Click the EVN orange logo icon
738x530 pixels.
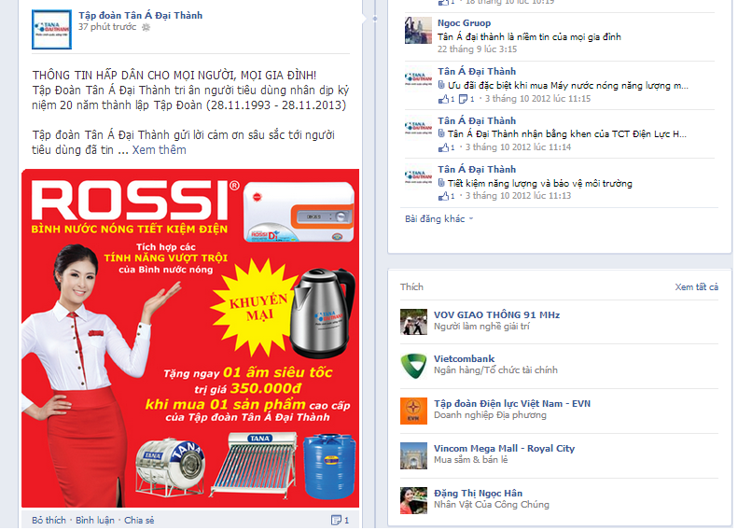coord(413,411)
